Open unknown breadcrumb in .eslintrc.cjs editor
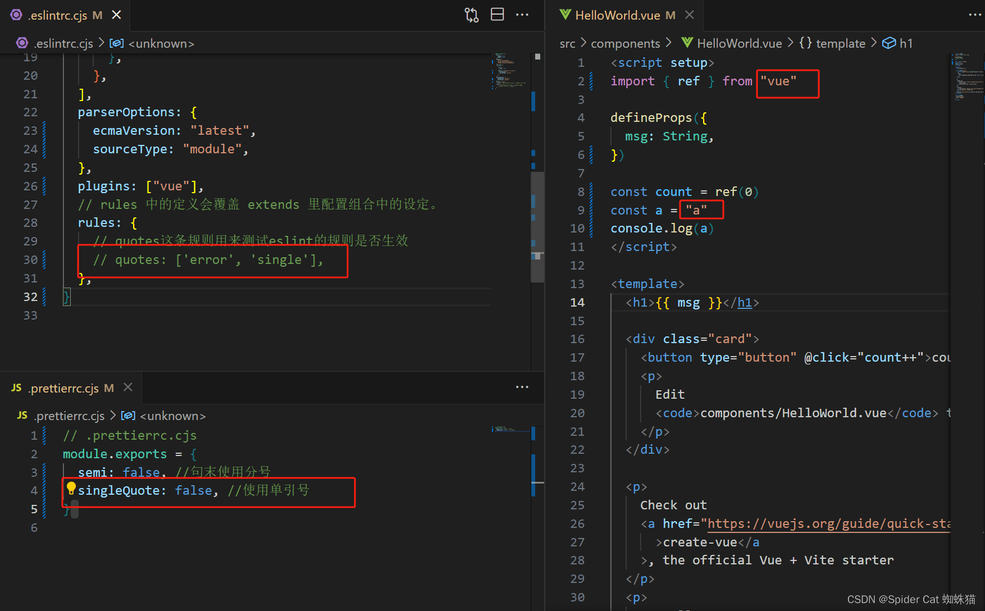 (x=161, y=43)
